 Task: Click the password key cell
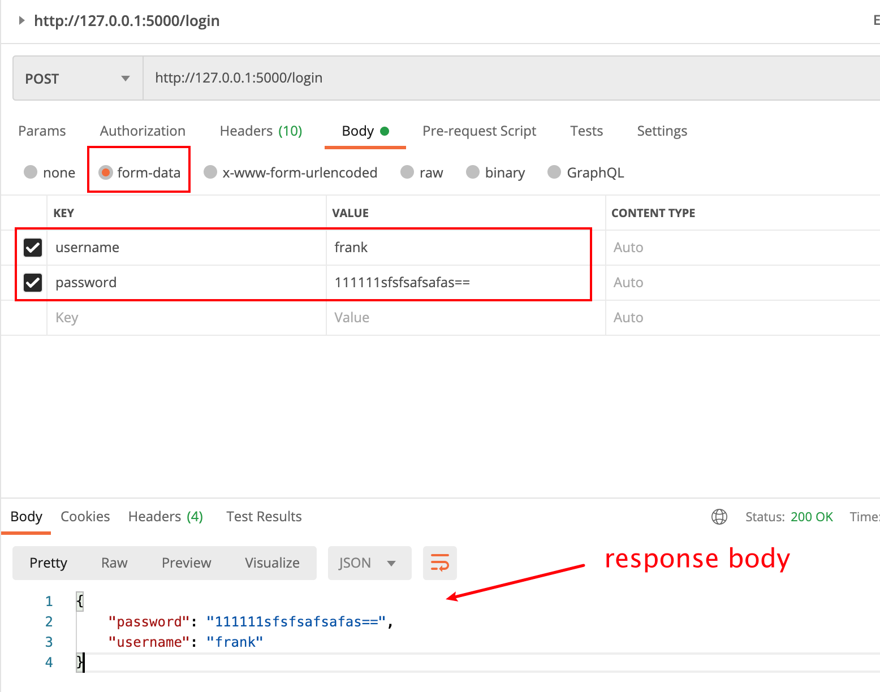[x=187, y=283]
